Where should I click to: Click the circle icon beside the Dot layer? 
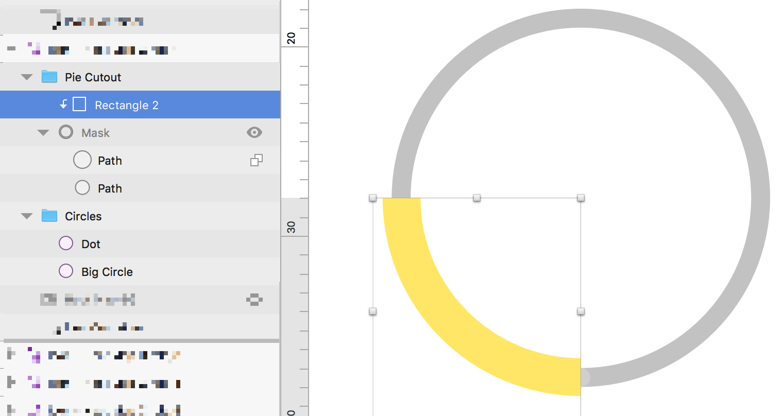[66, 244]
